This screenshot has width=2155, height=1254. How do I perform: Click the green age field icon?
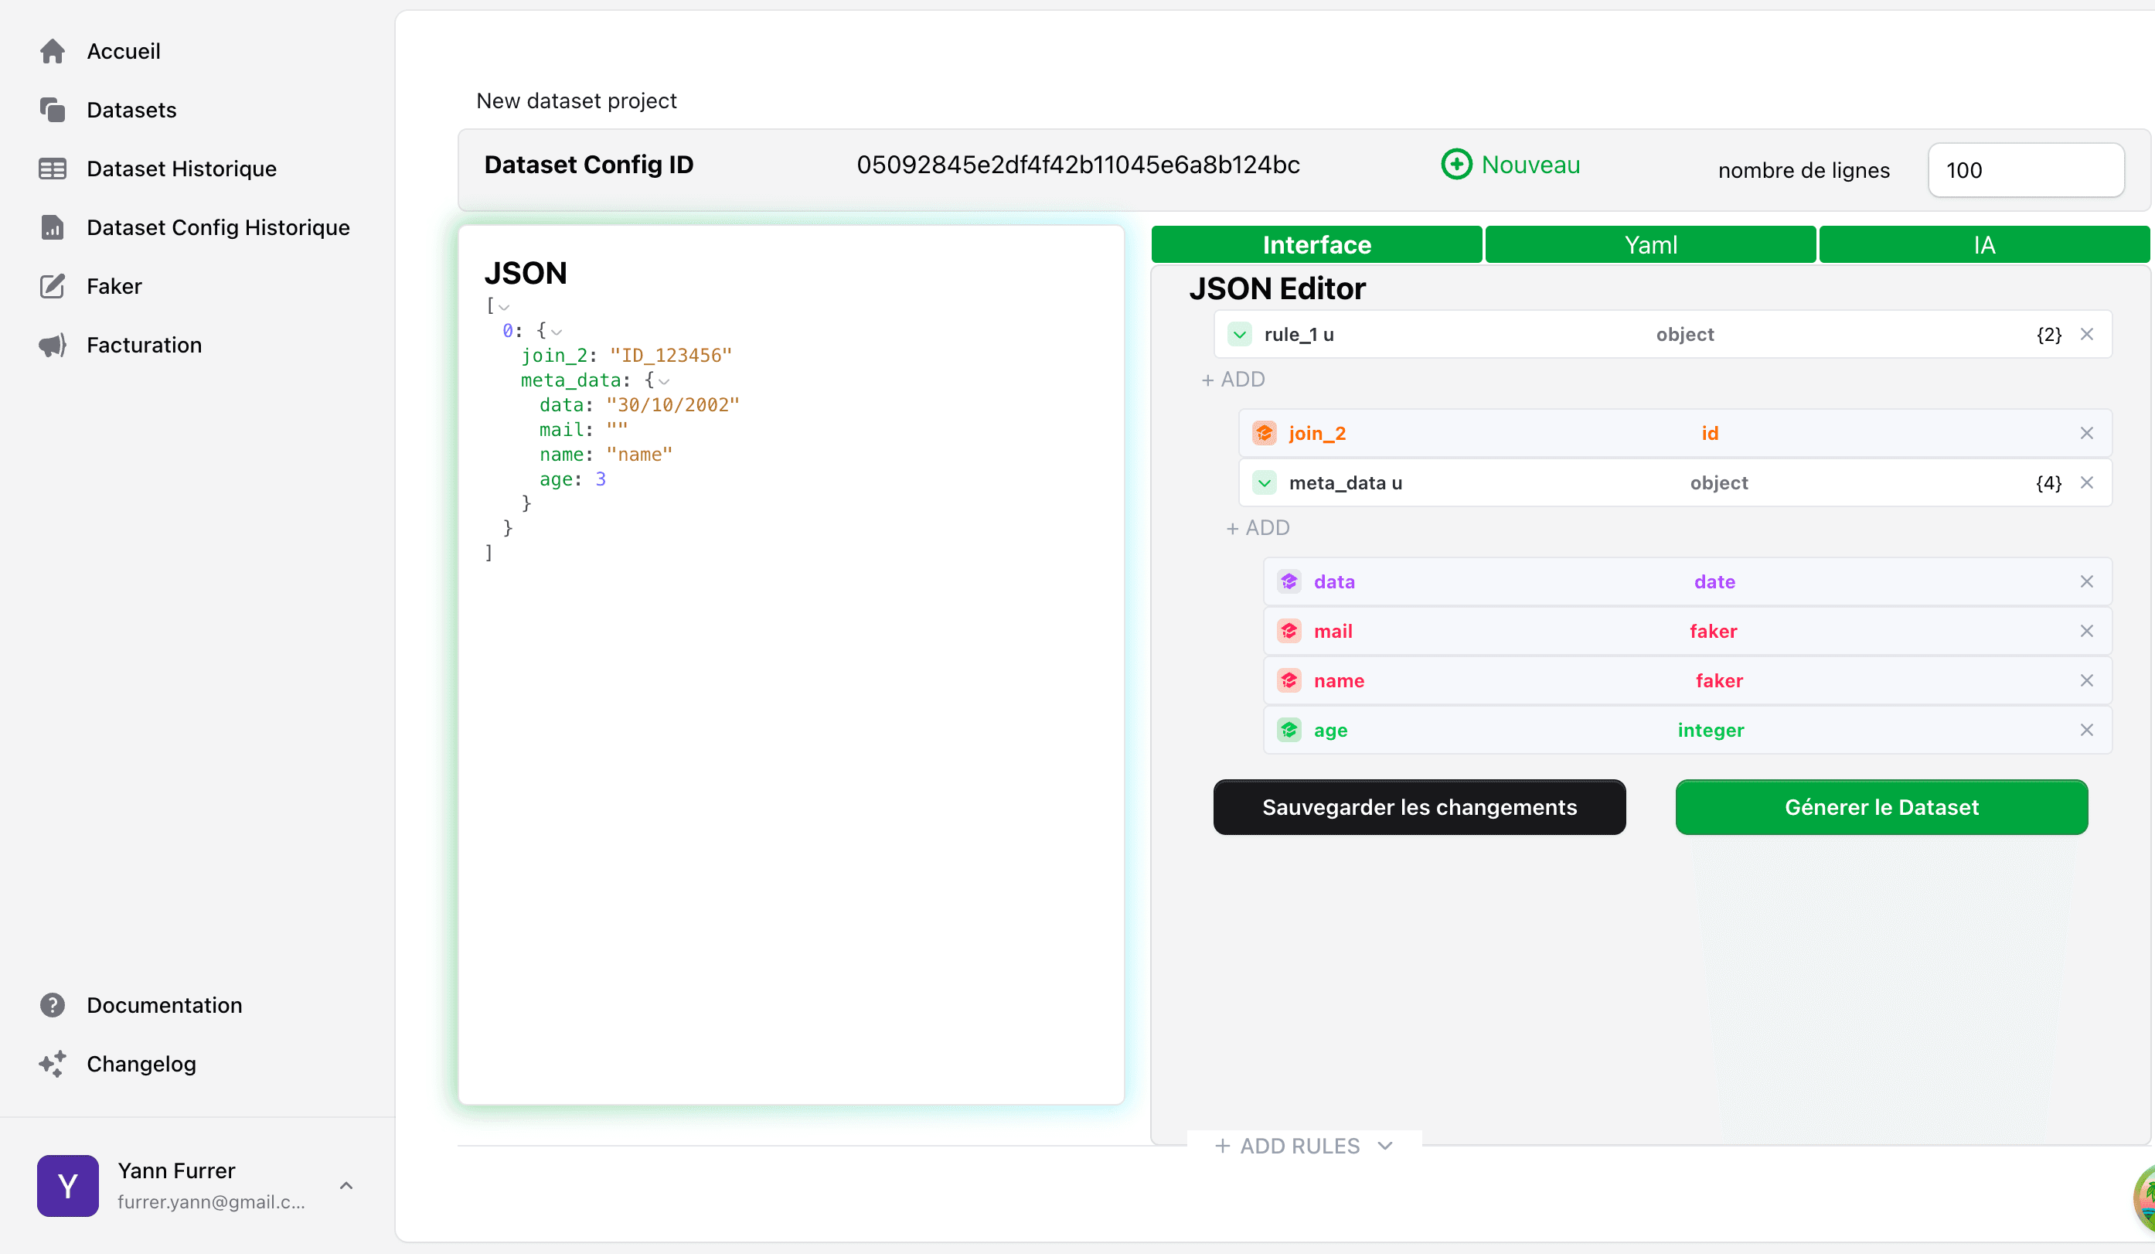pos(1289,731)
